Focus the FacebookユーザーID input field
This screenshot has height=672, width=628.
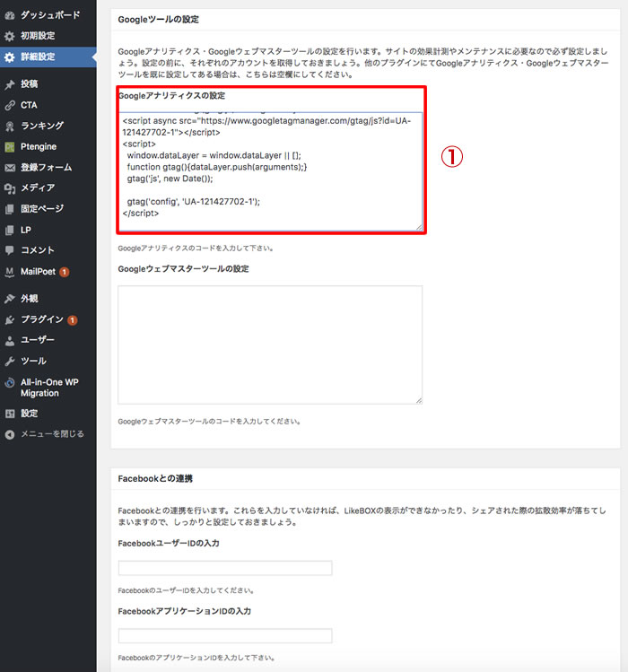click(224, 568)
